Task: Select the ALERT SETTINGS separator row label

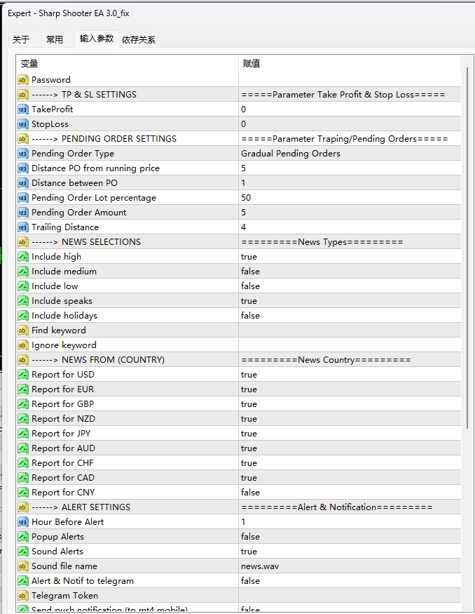Action: [81, 507]
